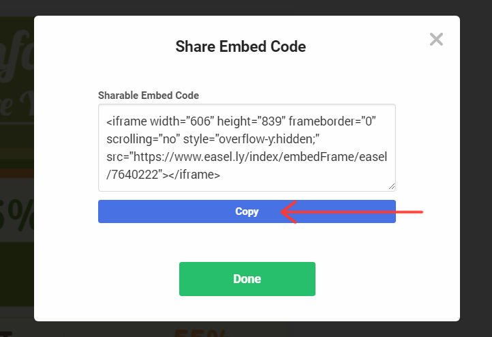Screen dimensions: 492x337
Task: Copy the sharable embed code
Action: click(x=247, y=211)
